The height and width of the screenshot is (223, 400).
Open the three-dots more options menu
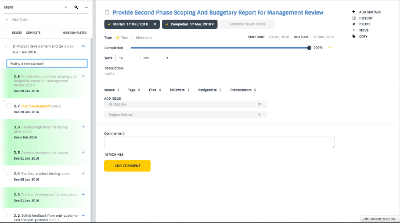tap(86, 7)
